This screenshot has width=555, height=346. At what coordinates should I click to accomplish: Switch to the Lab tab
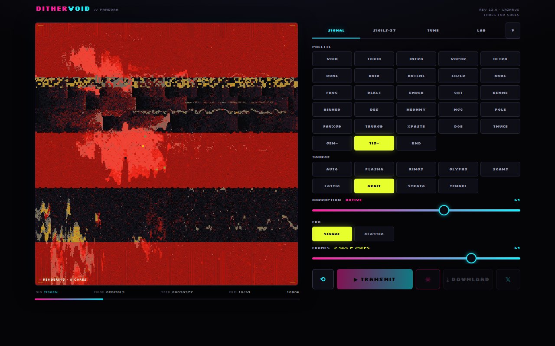click(481, 30)
